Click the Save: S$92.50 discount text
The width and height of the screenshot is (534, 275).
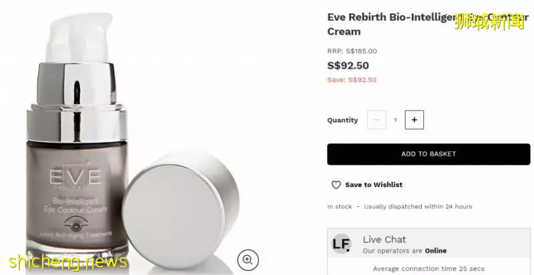[352, 80]
